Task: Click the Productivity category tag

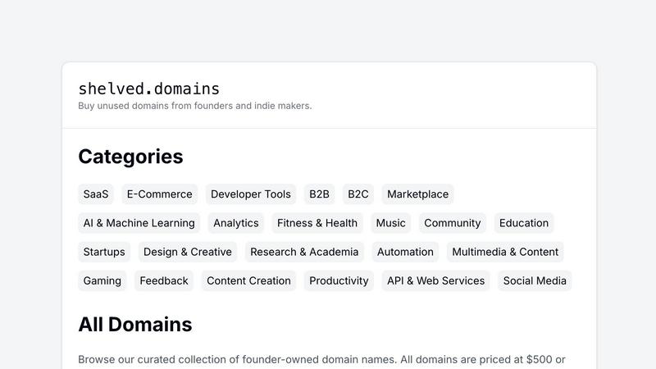Action: click(x=339, y=280)
